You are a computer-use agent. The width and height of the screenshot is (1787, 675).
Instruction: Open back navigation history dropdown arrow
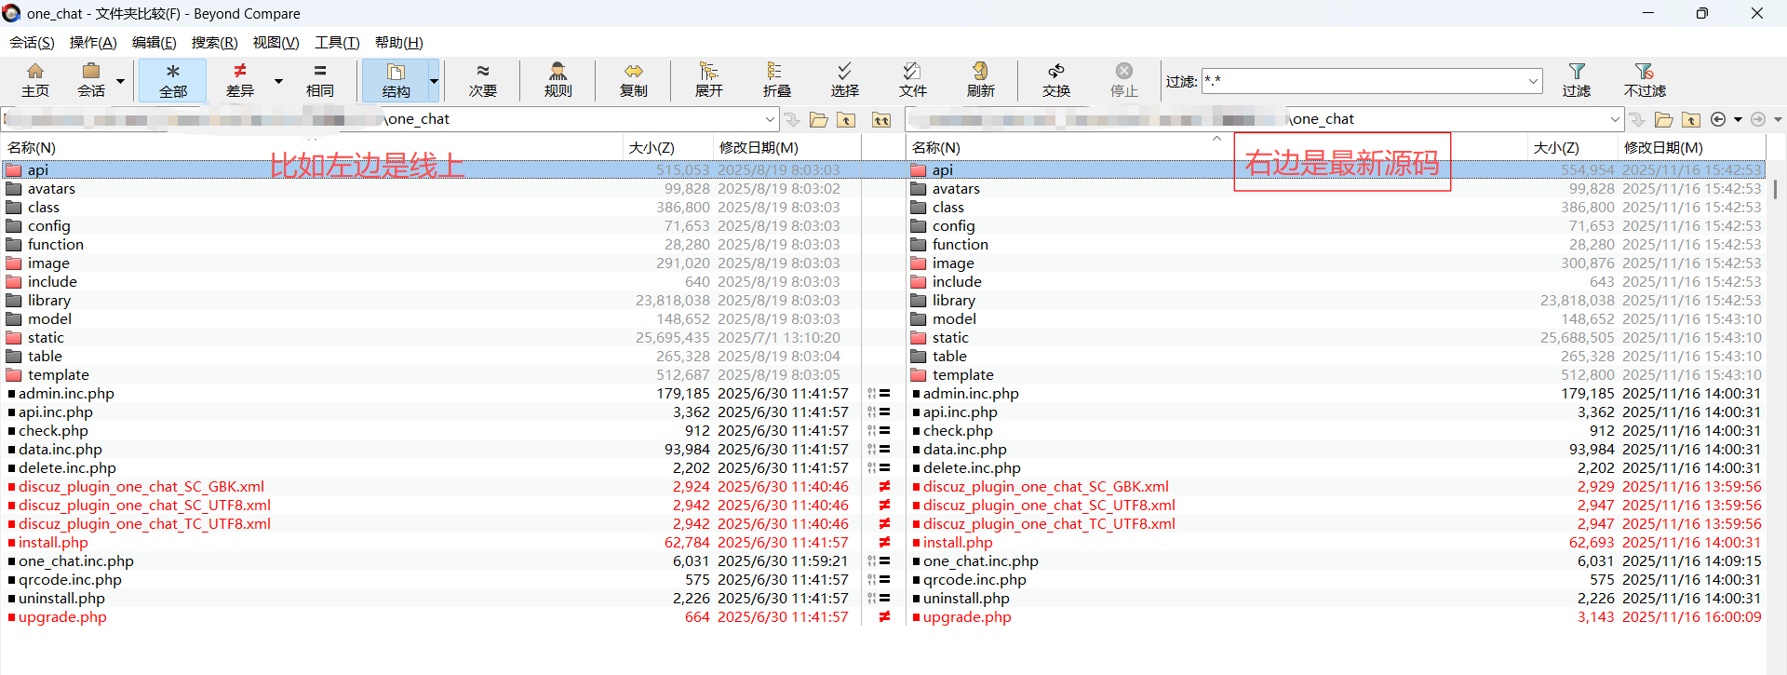pyautogui.click(x=1738, y=119)
